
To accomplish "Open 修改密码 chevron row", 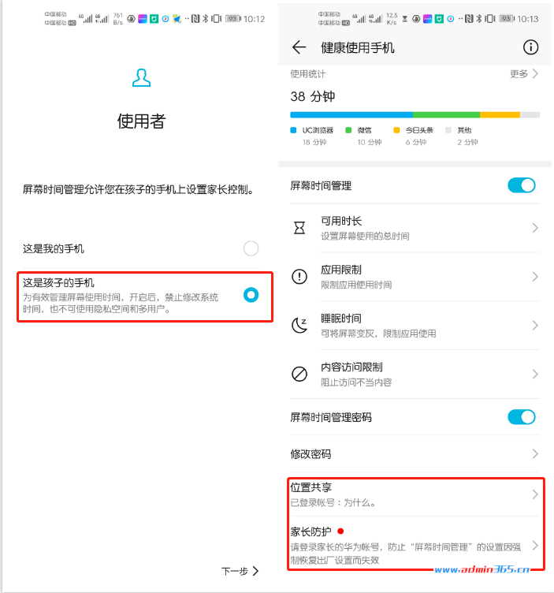I will 415,454.
